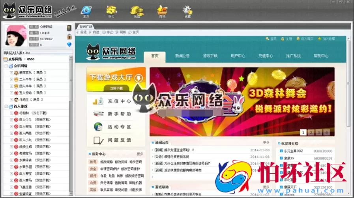Viewport: 354px width, 198px height.
Task: Click the mobile phone icon beside the profile
Action: (x=69, y=28)
